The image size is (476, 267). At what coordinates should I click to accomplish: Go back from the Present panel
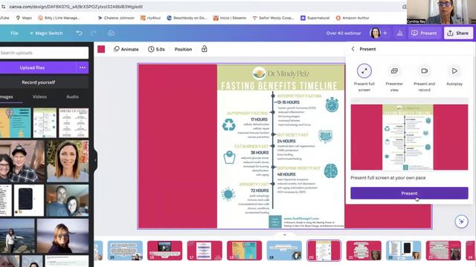(x=353, y=49)
